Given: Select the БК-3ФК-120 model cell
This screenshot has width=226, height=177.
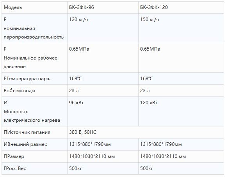Looking at the screenshot, I should point(181,7).
